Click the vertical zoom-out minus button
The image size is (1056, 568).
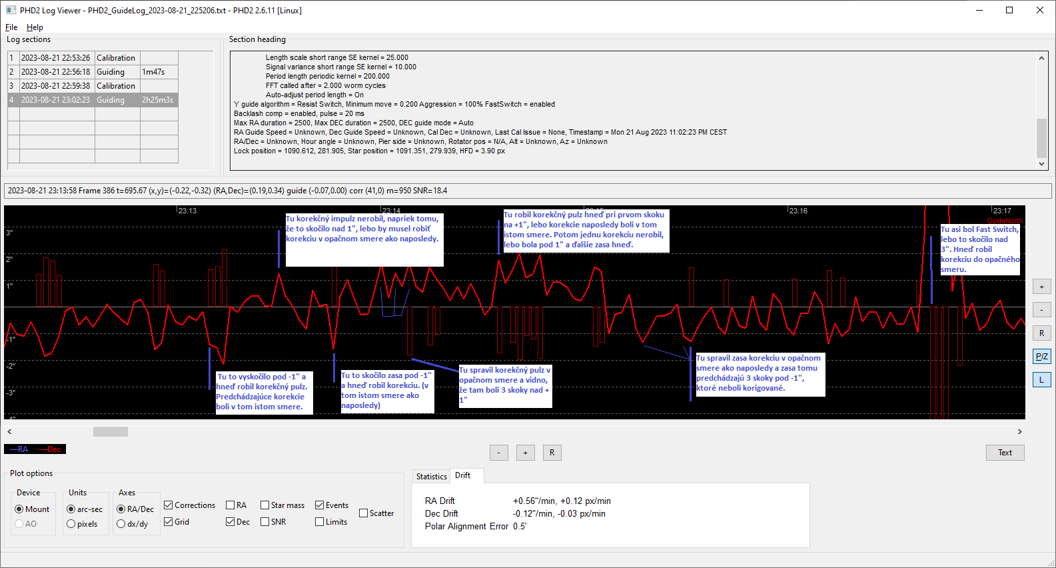point(1042,310)
